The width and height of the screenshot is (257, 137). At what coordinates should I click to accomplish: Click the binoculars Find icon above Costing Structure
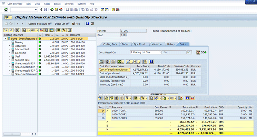click(x=18, y=30)
